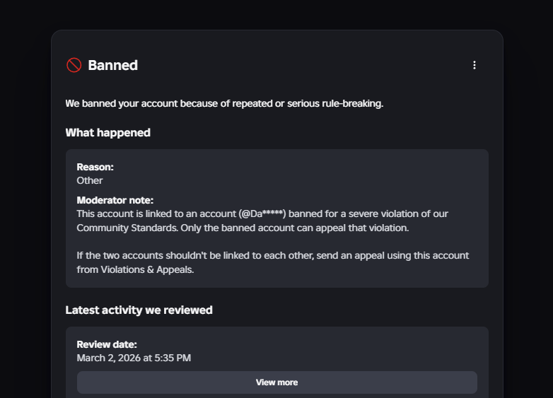This screenshot has height=398, width=553.
Task: Click the View more button
Action: click(x=276, y=382)
